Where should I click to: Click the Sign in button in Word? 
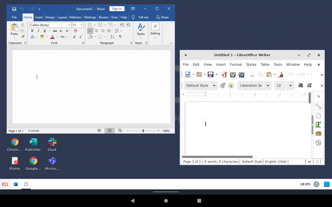pos(117,9)
